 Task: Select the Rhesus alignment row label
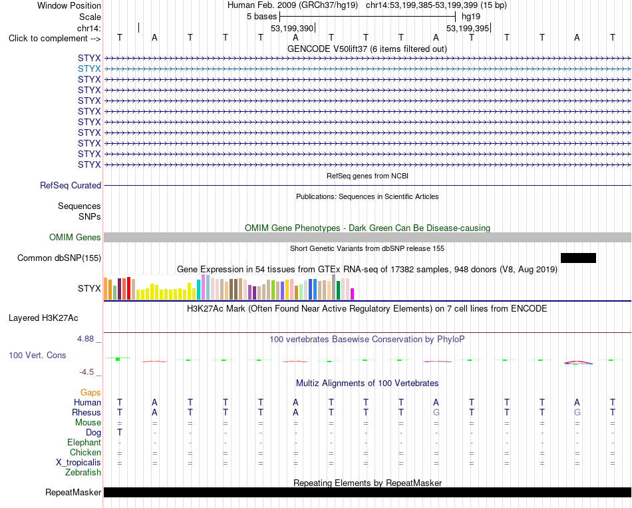(86, 413)
